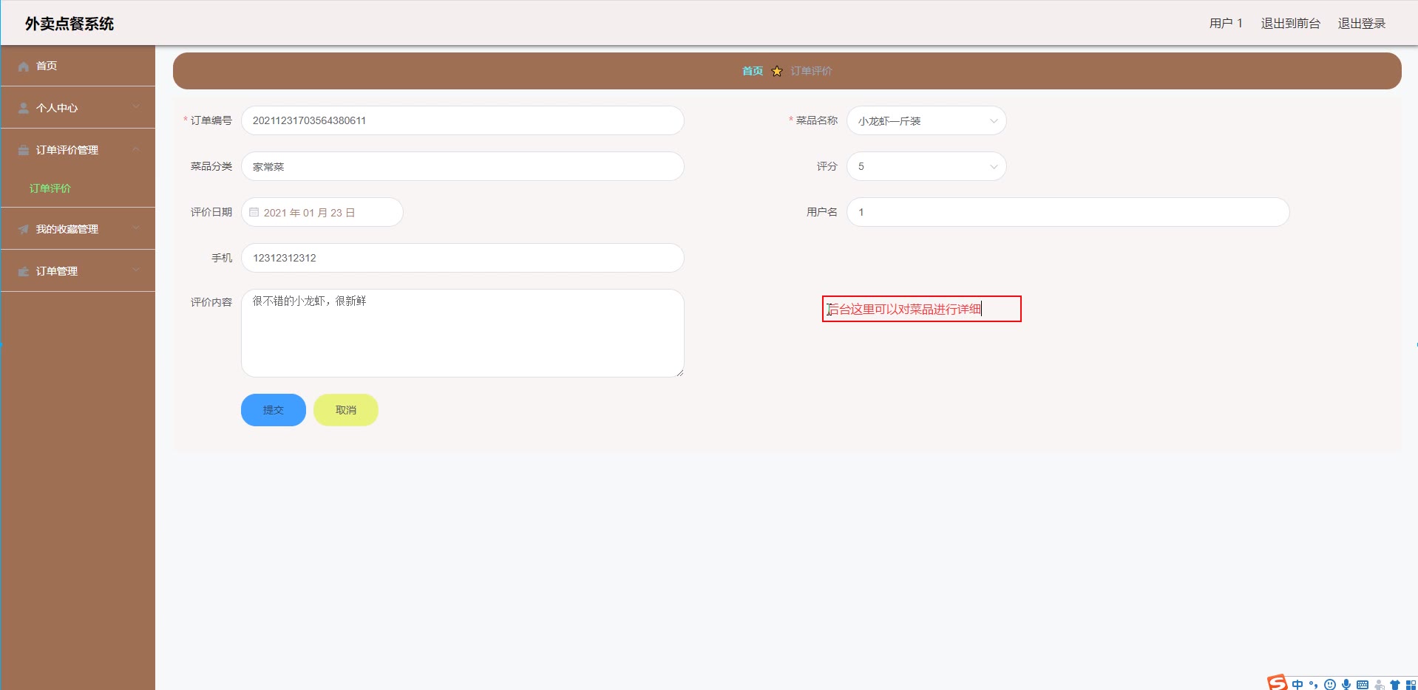
Task: Click the 菜品分类 input field
Action: [463, 166]
